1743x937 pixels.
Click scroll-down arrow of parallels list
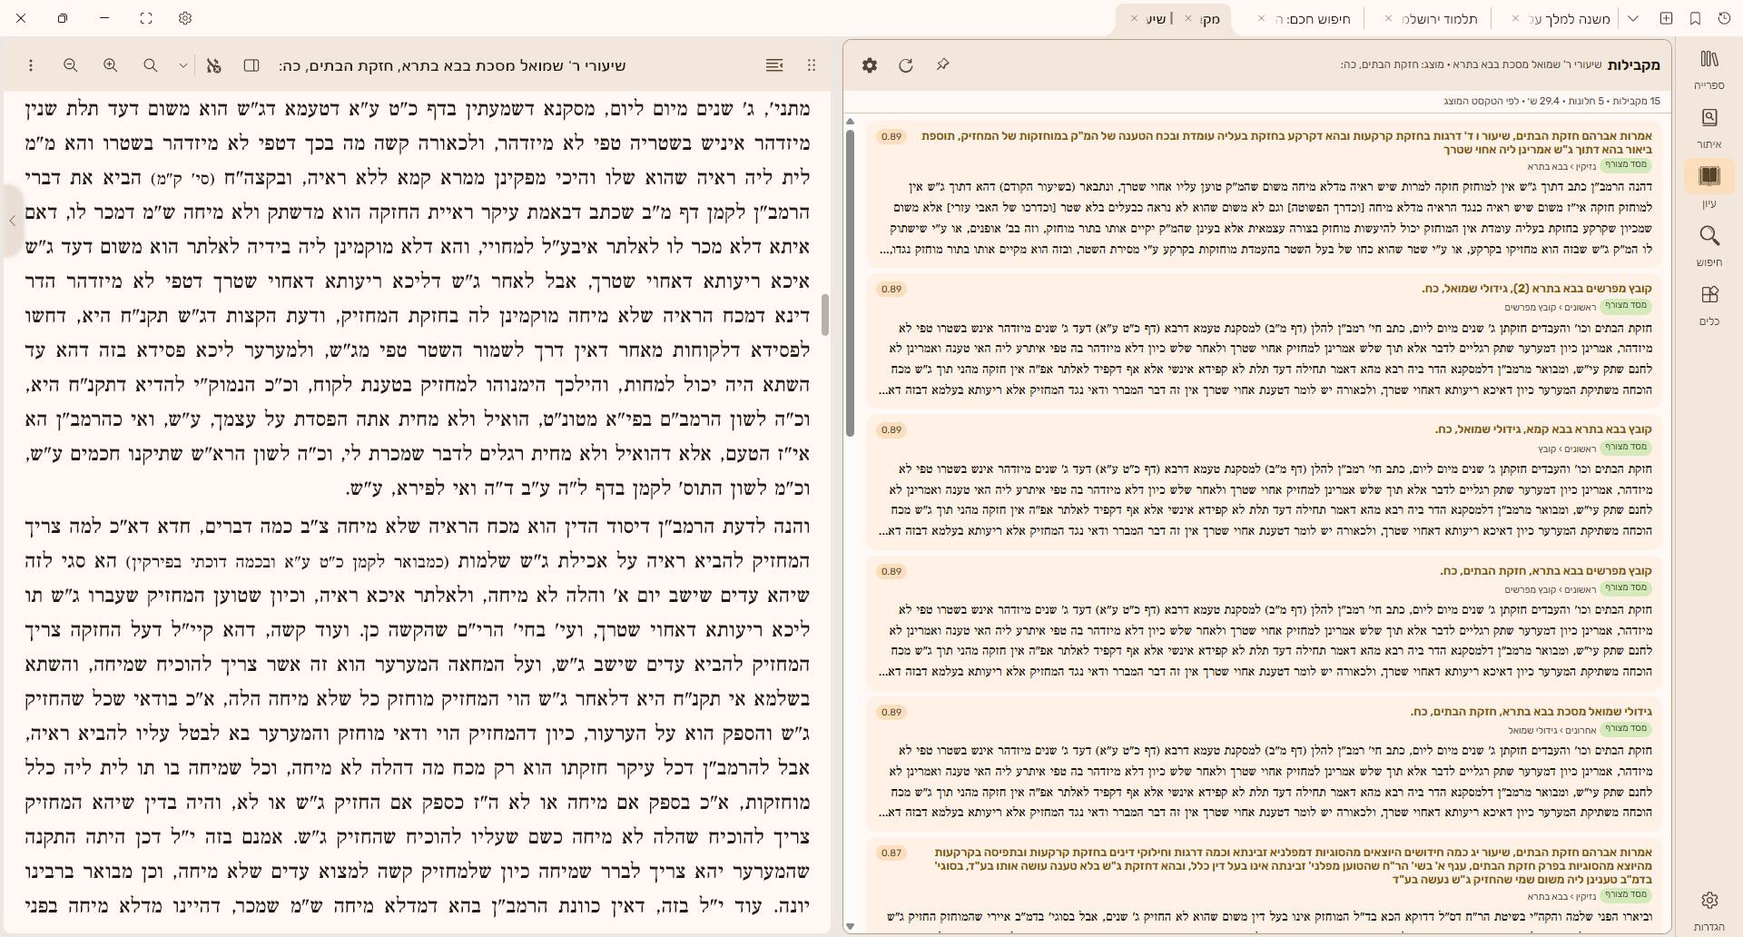click(850, 927)
